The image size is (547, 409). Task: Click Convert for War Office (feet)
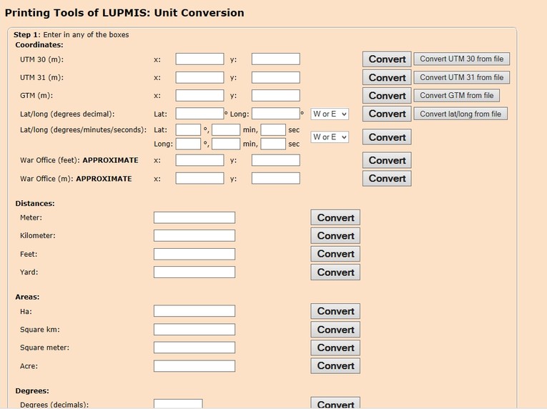tap(387, 160)
